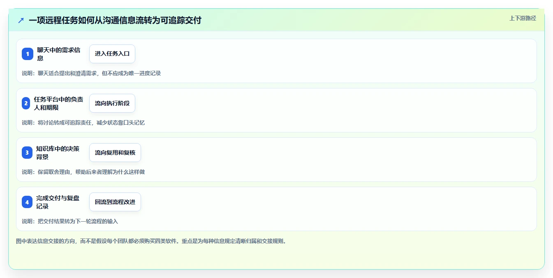Click the 回流到流程改进 button
Screen dimensions: 553x278
pyautogui.click(x=115, y=202)
